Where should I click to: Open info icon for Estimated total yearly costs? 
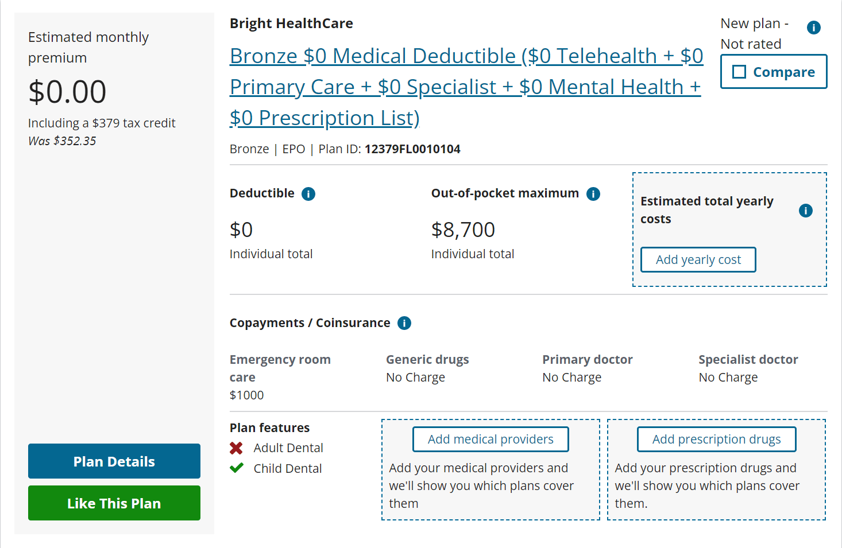coord(806,211)
